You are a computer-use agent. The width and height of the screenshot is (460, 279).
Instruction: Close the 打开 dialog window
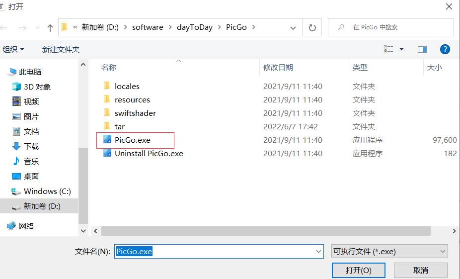click(449, 6)
